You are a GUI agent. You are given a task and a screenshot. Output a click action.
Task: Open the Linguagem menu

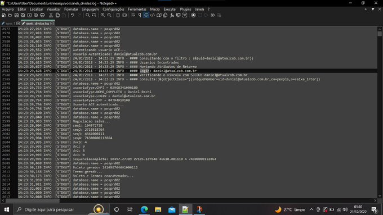pyautogui.click(x=90, y=9)
